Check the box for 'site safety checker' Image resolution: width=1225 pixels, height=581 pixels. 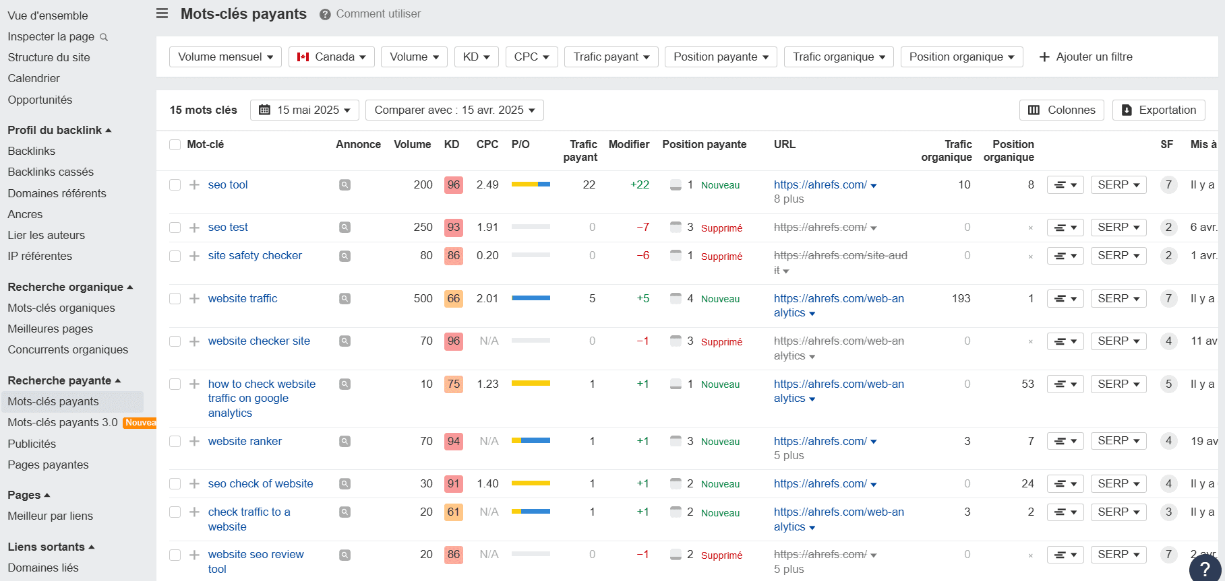pyautogui.click(x=175, y=256)
